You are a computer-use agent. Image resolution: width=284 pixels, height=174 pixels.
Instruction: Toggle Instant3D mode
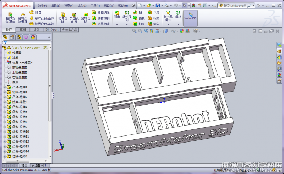(x=190, y=18)
